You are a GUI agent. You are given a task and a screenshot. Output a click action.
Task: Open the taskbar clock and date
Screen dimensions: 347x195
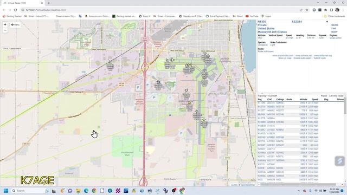(x=334, y=191)
